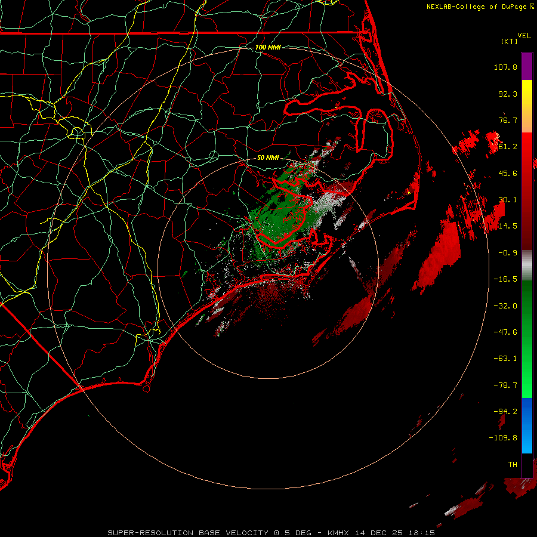Click the purple segment of velocity color bar
537x537 pixels.
pyautogui.click(x=527, y=67)
